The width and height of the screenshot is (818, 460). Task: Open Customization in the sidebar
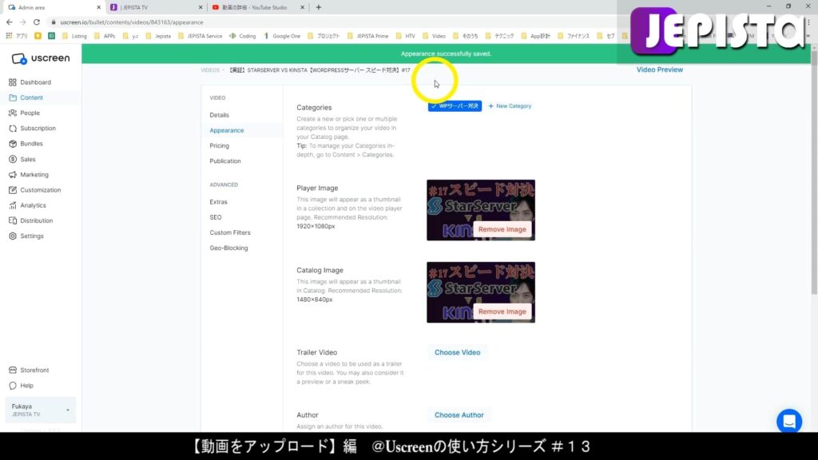[35, 190]
